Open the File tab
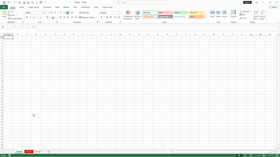The height and width of the screenshot is (157, 280). pyautogui.click(x=4, y=7)
